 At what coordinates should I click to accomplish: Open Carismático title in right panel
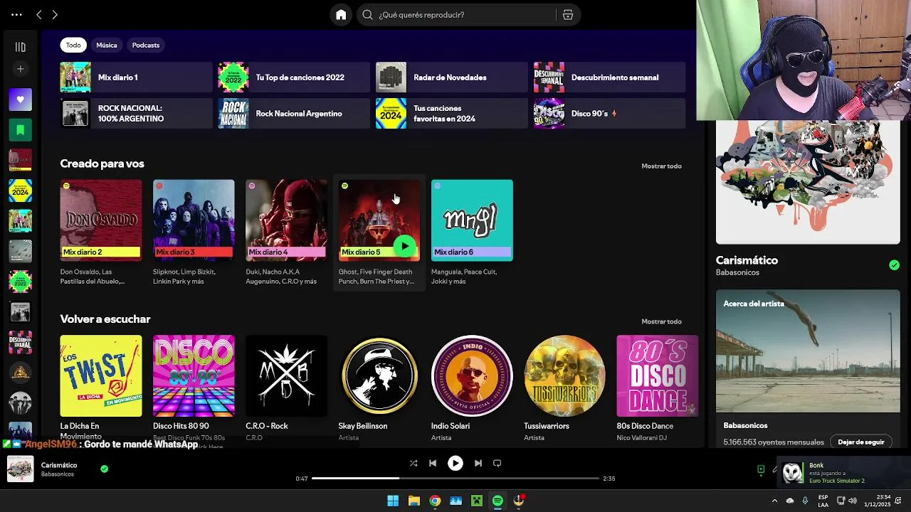[747, 260]
